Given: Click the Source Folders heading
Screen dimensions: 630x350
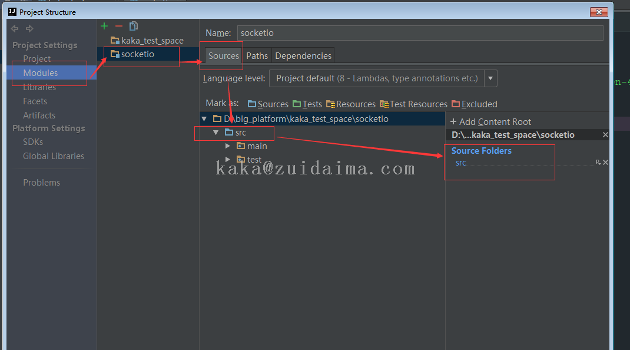Looking at the screenshot, I should click(x=482, y=151).
